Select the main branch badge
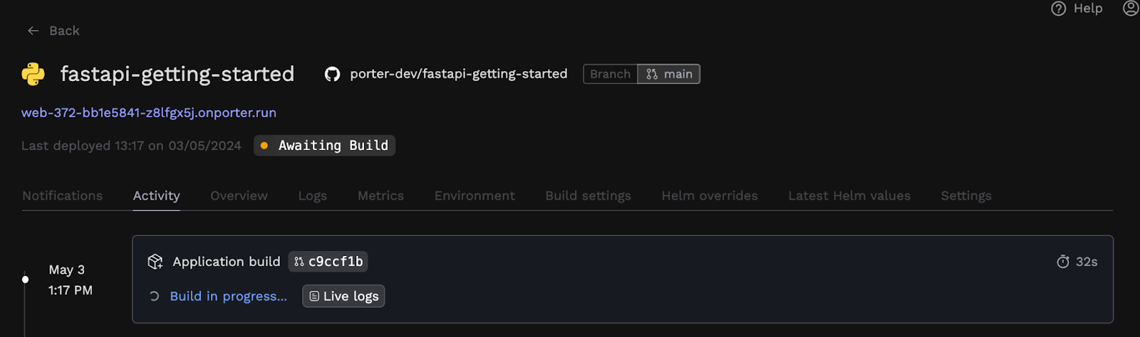The image size is (1140, 337). point(669,74)
